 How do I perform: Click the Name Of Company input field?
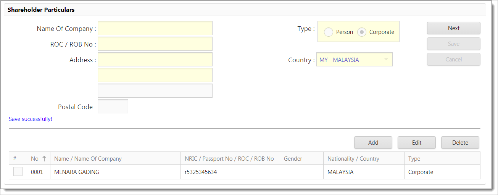point(155,28)
